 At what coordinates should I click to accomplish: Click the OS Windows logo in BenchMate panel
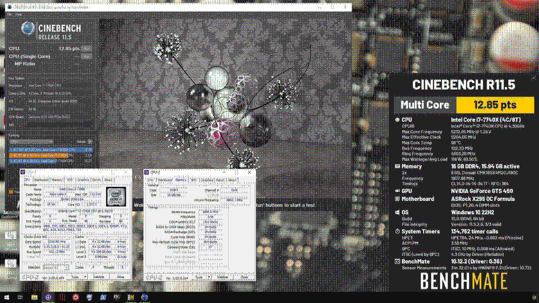click(x=397, y=212)
